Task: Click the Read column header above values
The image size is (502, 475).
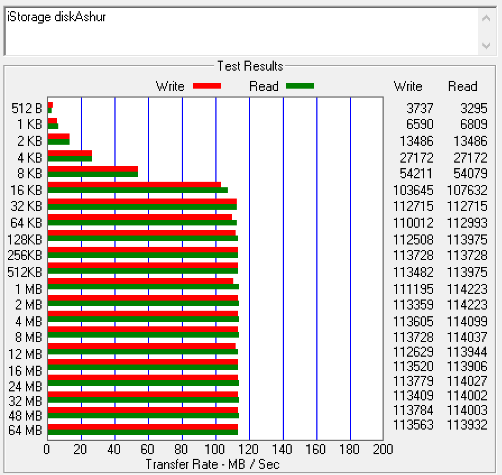Action: [x=462, y=86]
